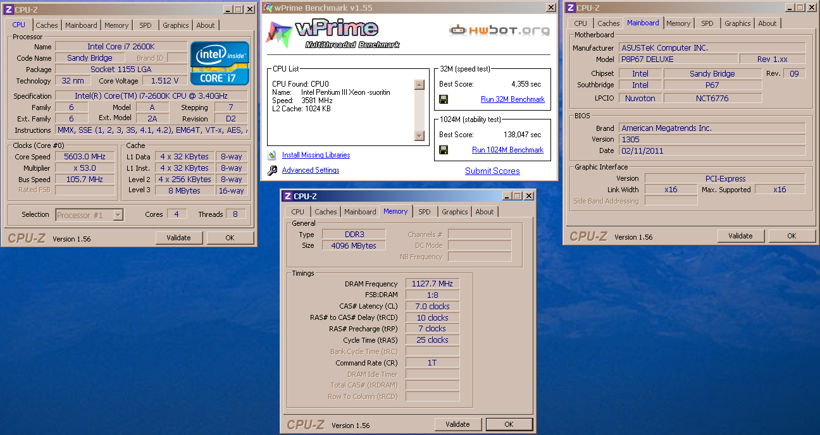Switch to SPD tab in left CPU-Z window
This screenshot has width=820, height=435.
coord(146,25)
